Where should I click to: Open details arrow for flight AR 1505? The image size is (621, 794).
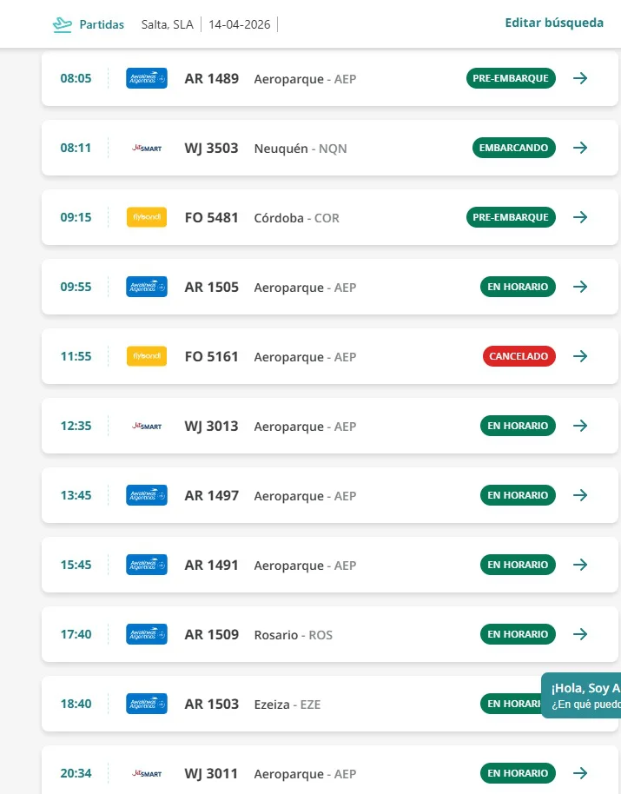tap(580, 287)
